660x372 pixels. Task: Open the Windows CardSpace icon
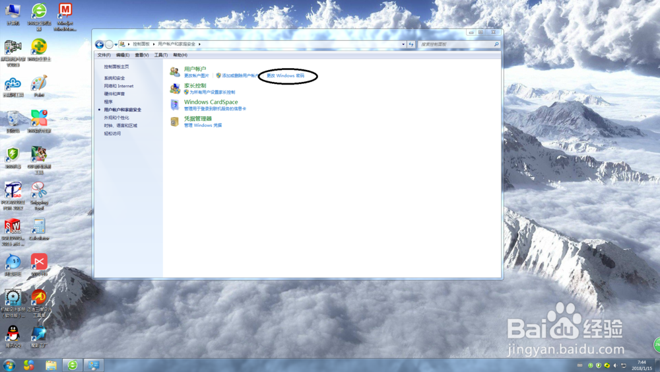[175, 104]
